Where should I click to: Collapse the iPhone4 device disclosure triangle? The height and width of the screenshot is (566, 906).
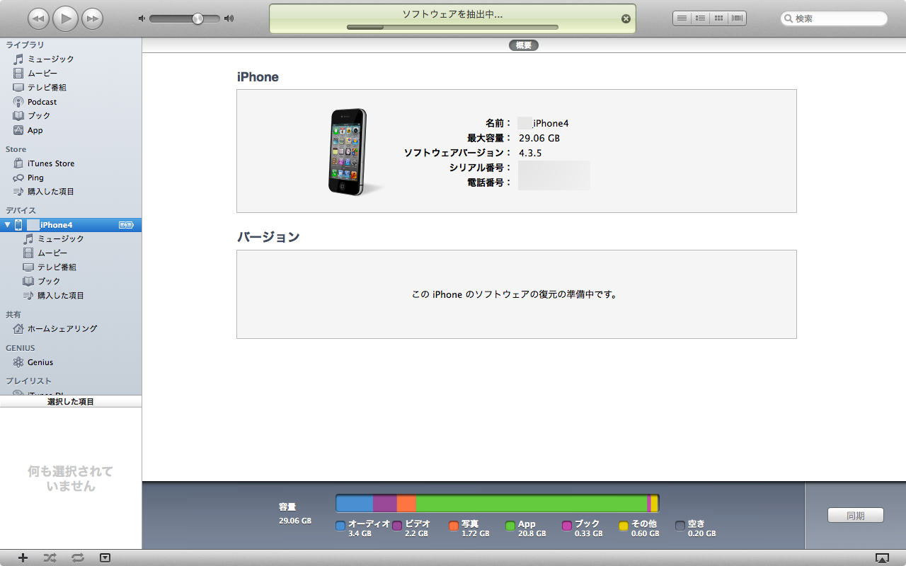tap(8, 225)
